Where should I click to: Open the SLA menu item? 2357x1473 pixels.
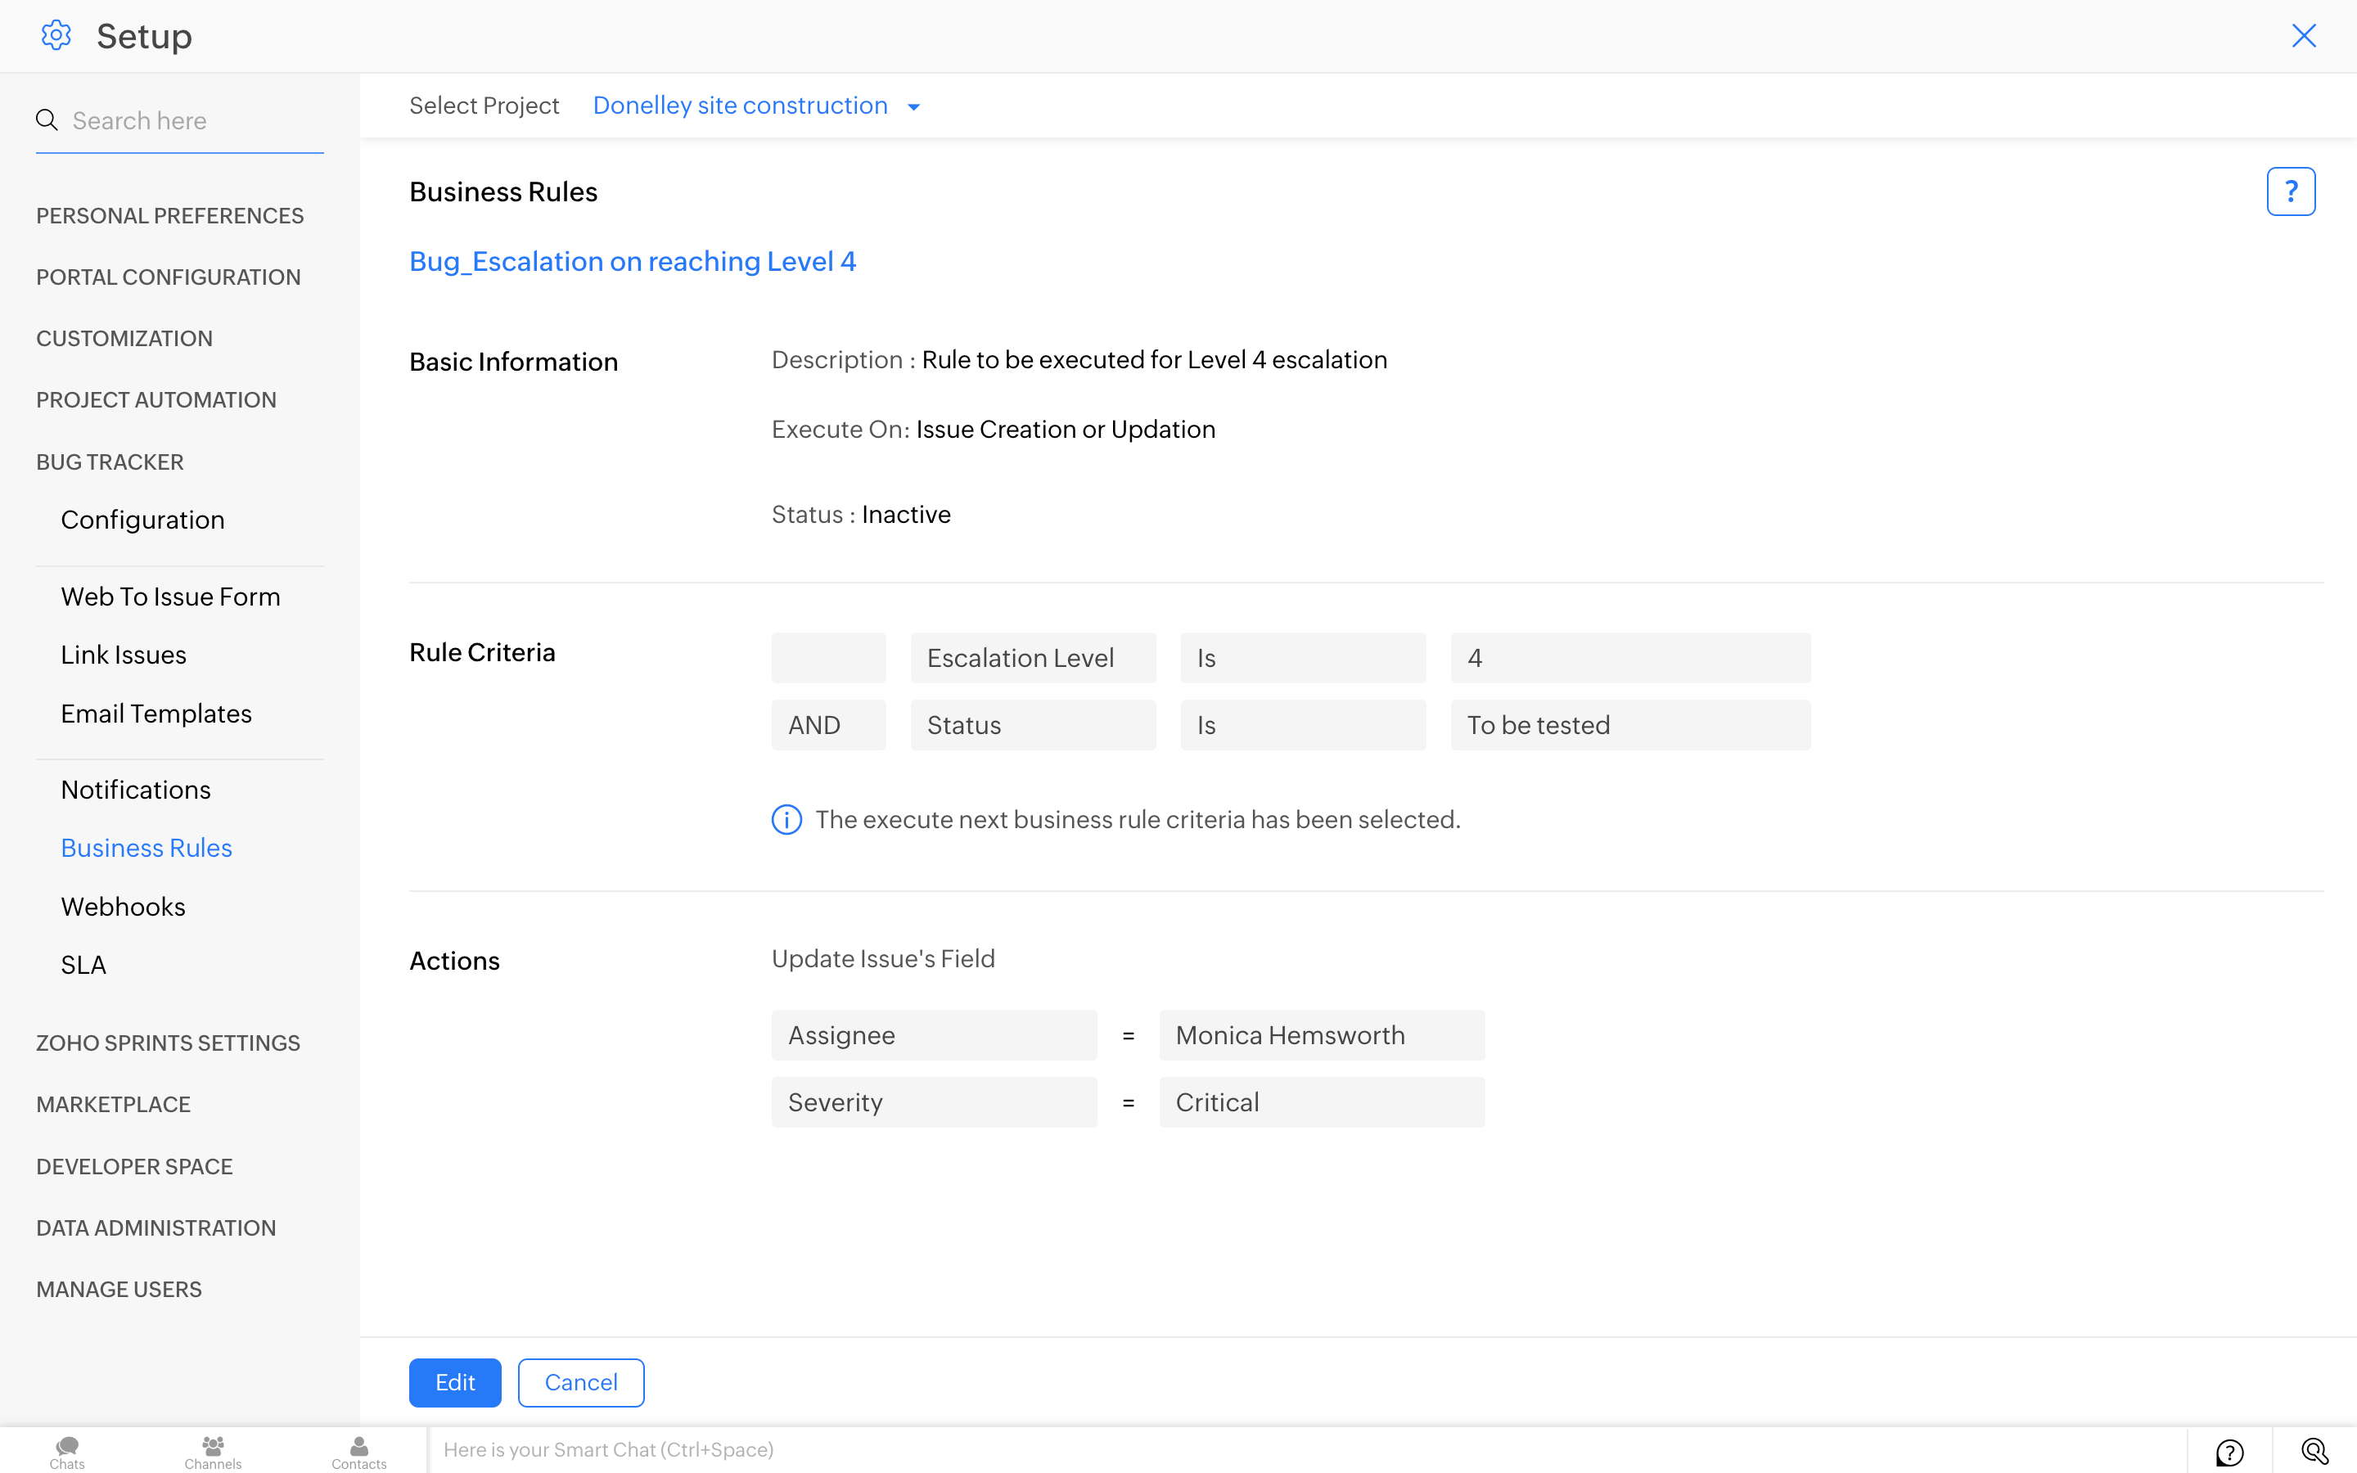tap(83, 965)
